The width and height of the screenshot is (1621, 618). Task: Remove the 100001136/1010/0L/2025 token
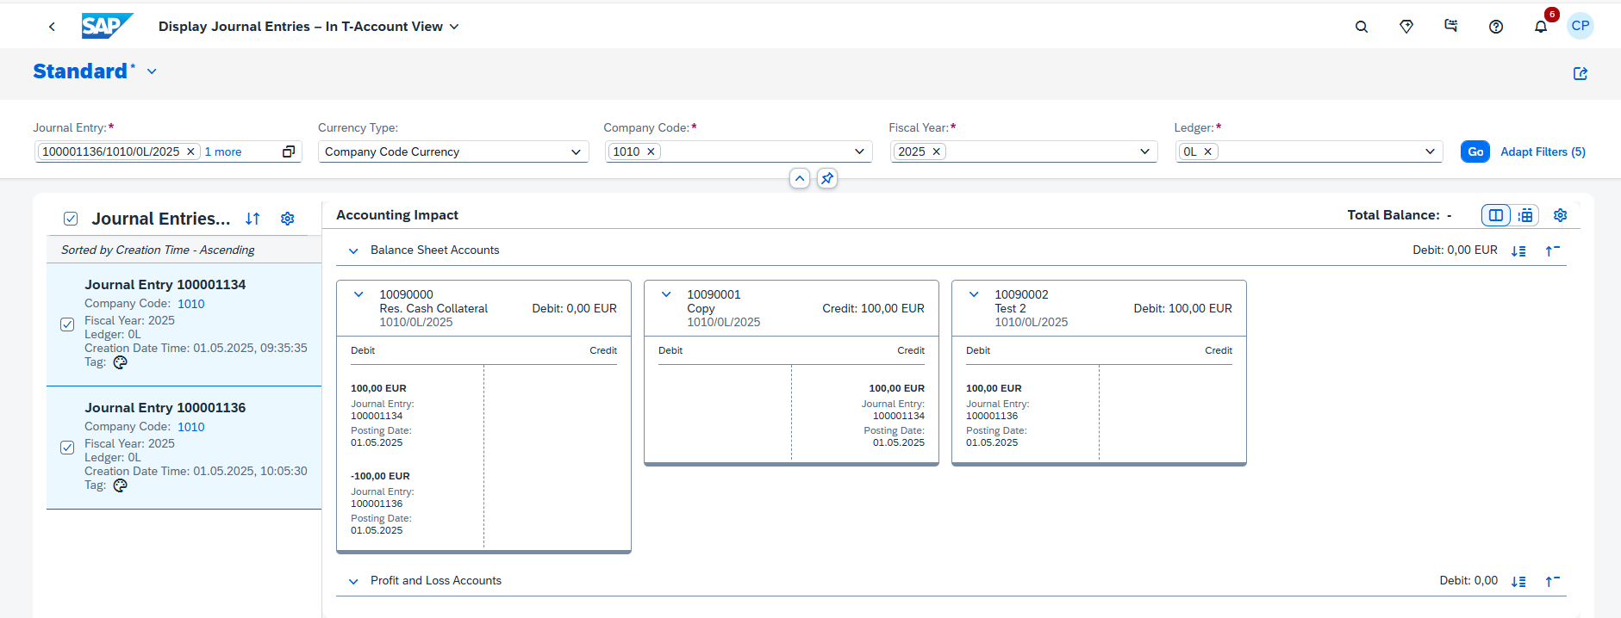pyautogui.click(x=190, y=151)
